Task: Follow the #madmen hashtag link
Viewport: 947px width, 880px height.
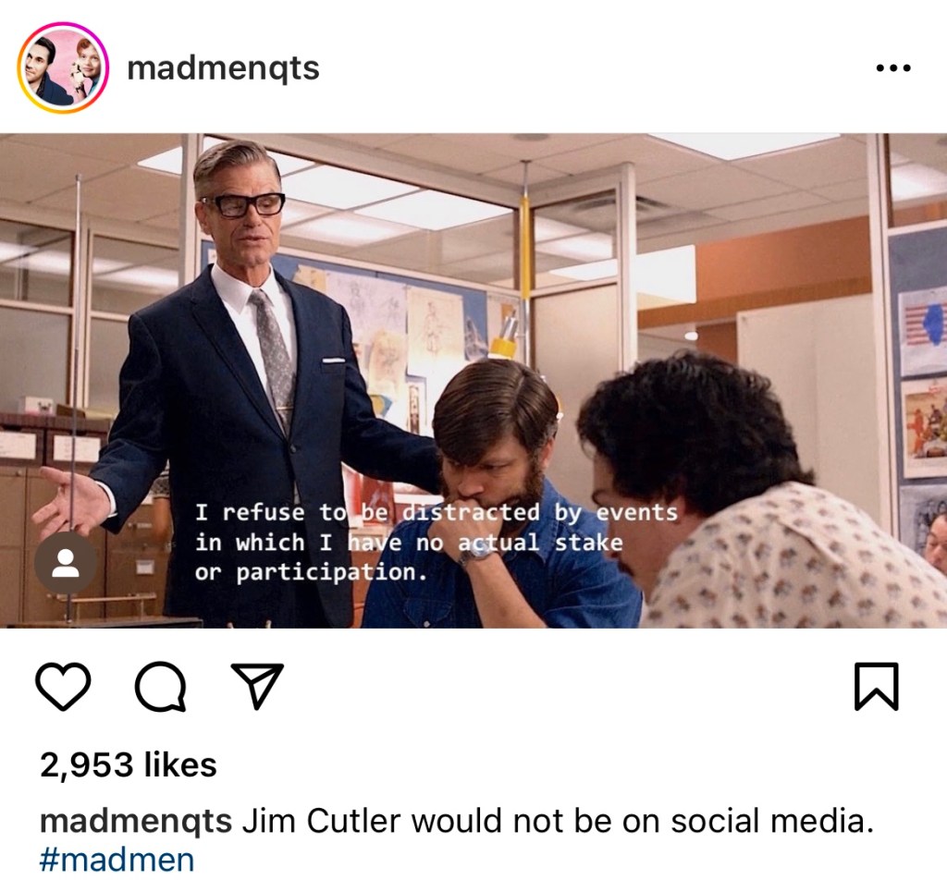Action: (x=117, y=860)
